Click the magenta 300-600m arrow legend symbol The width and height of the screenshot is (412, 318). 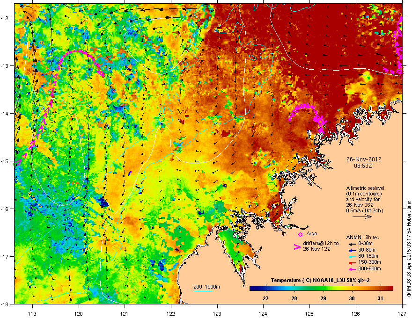coord(353,269)
